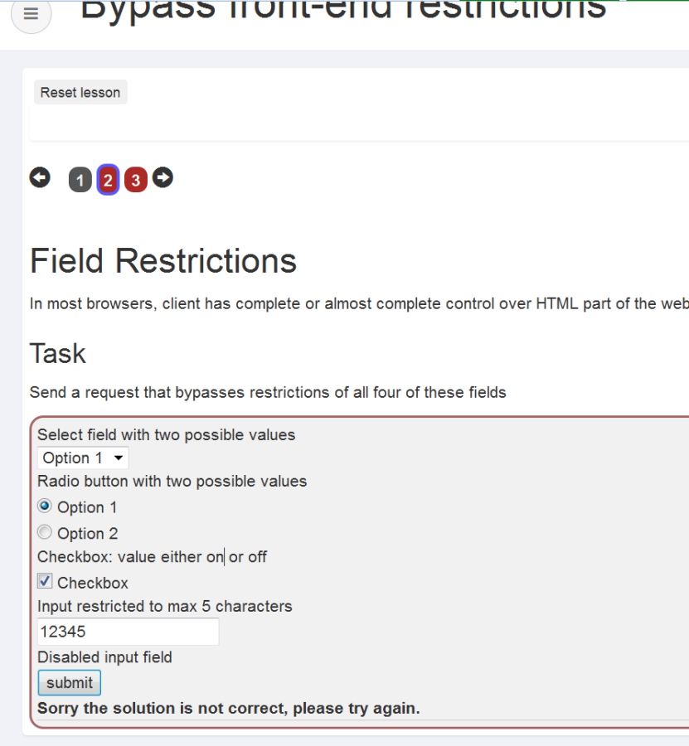Switch to lesson page 3
The image size is (689, 746).
(135, 180)
